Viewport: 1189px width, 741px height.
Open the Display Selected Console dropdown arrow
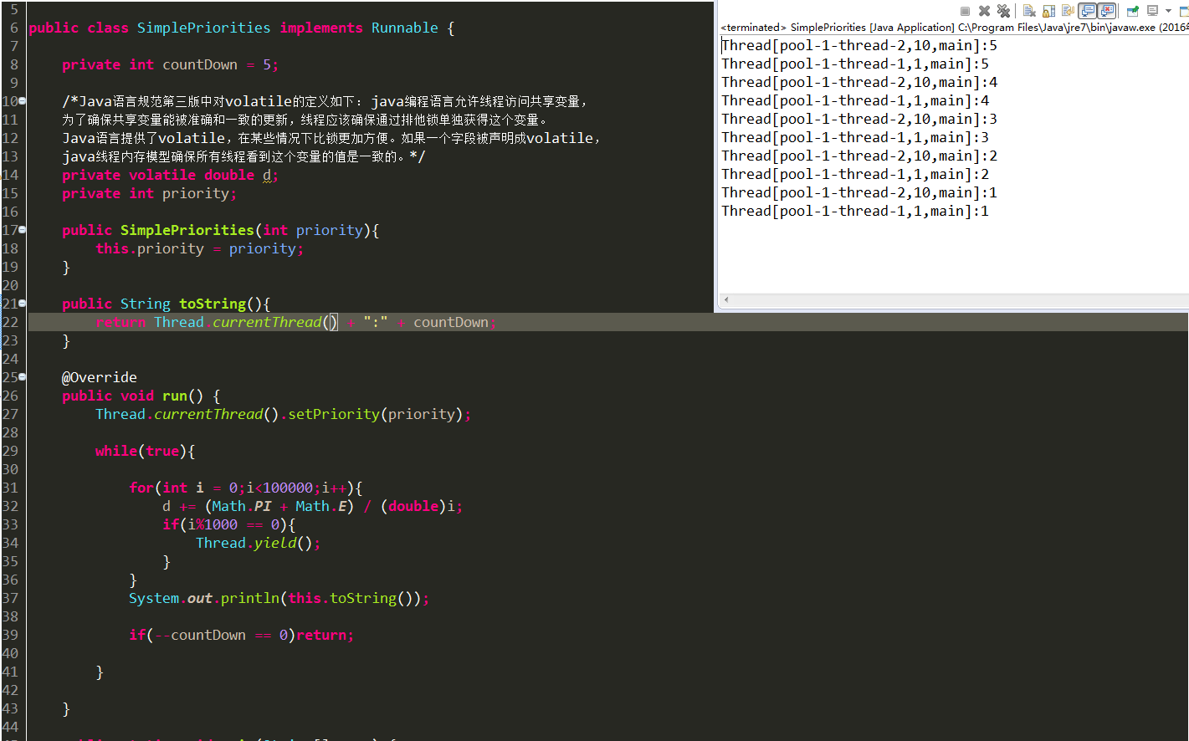[1168, 11]
